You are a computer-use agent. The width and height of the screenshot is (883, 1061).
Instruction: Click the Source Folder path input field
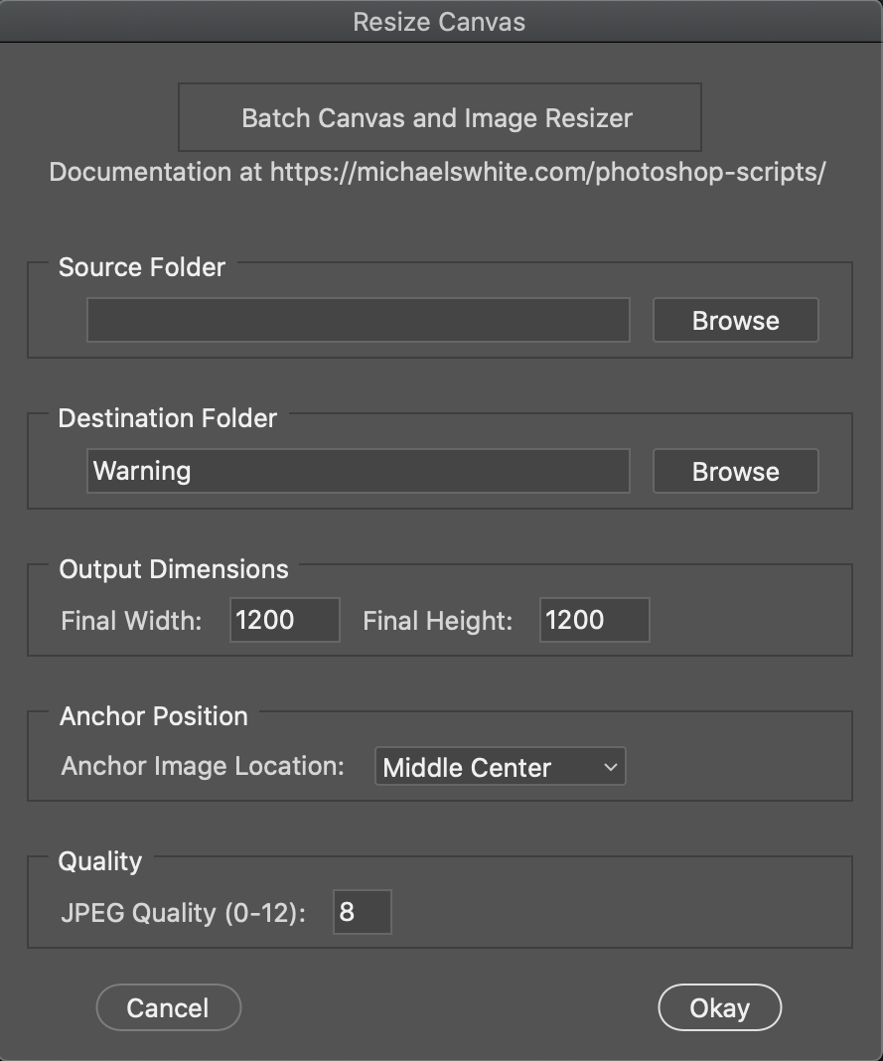point(359,320)
